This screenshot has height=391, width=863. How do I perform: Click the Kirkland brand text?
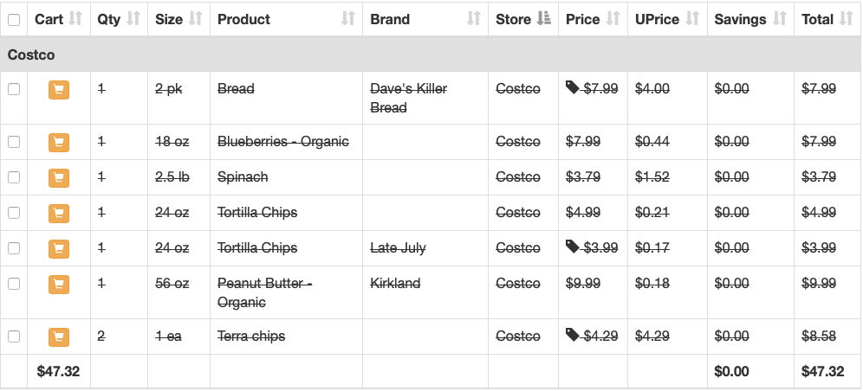[395, 284]
